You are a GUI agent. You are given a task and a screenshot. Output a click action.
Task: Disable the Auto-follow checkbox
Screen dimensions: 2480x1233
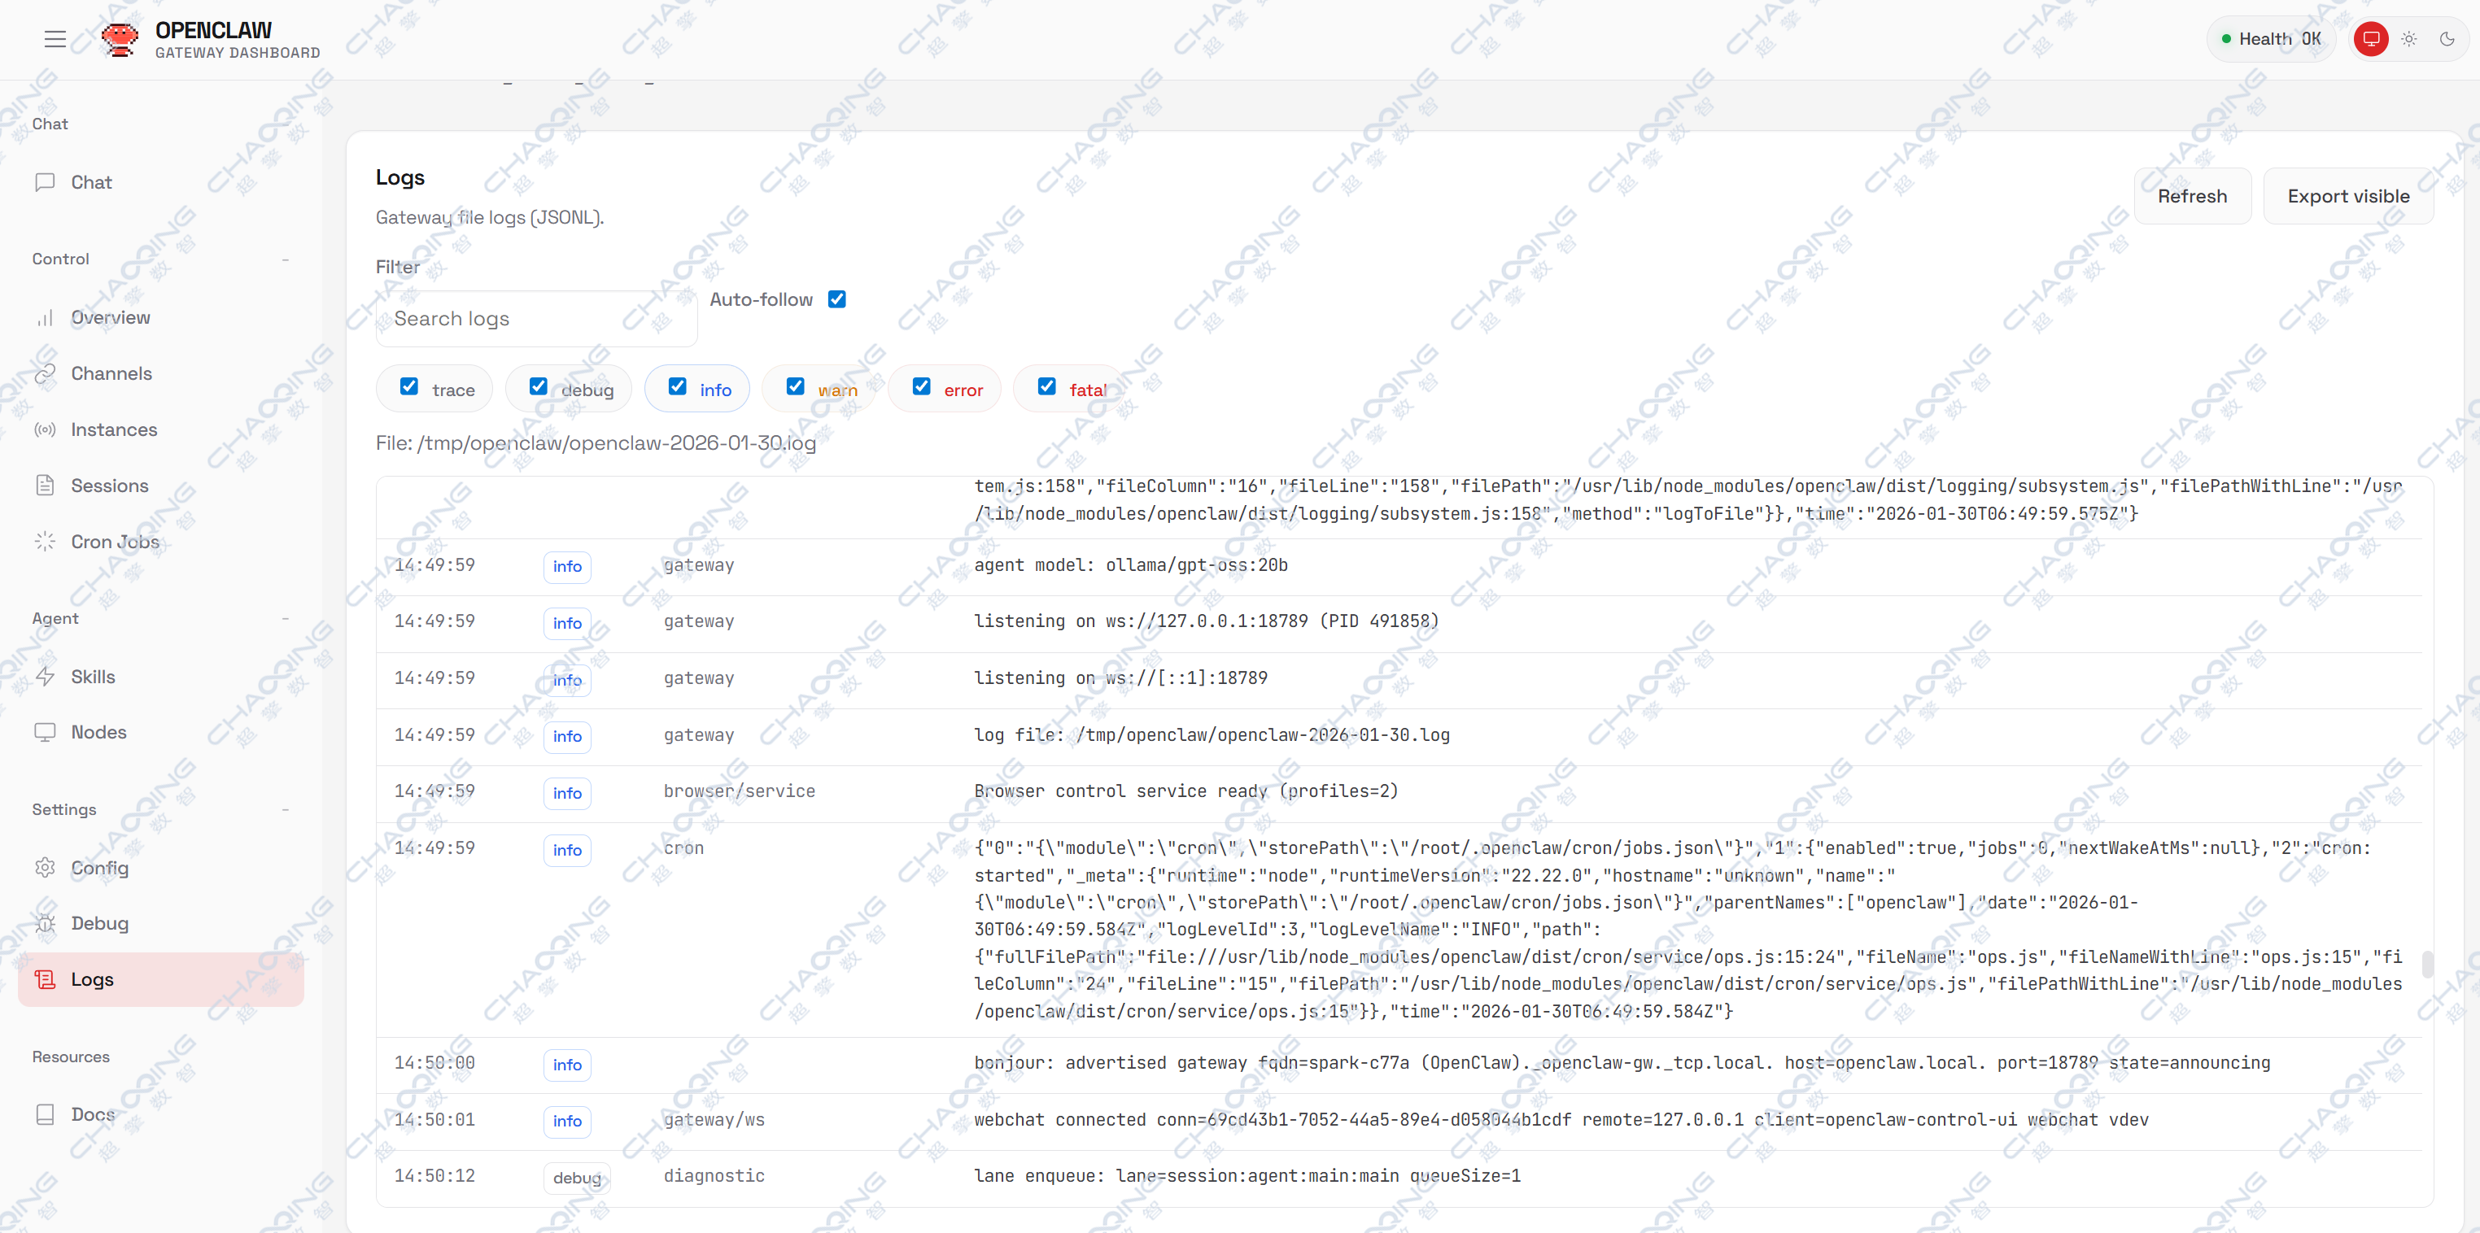836,299
